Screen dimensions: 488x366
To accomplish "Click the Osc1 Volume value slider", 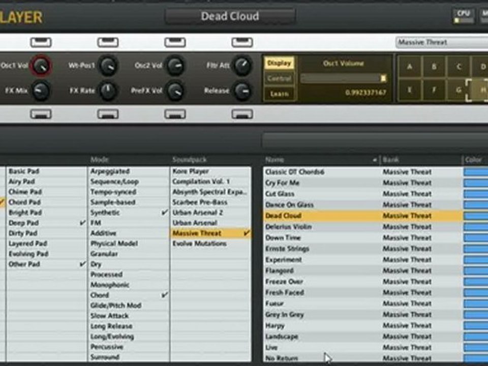I will coord(344,78).
